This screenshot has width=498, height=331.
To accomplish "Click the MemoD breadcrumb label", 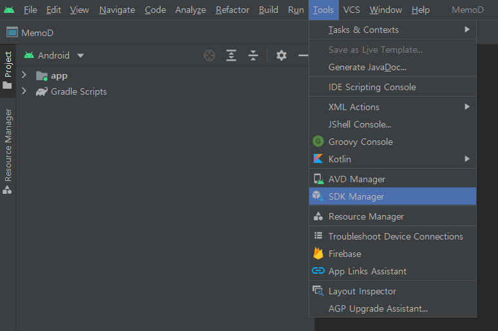I will [x=37, y=33].
